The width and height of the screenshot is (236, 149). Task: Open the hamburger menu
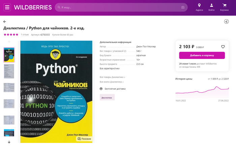[7, 7]
